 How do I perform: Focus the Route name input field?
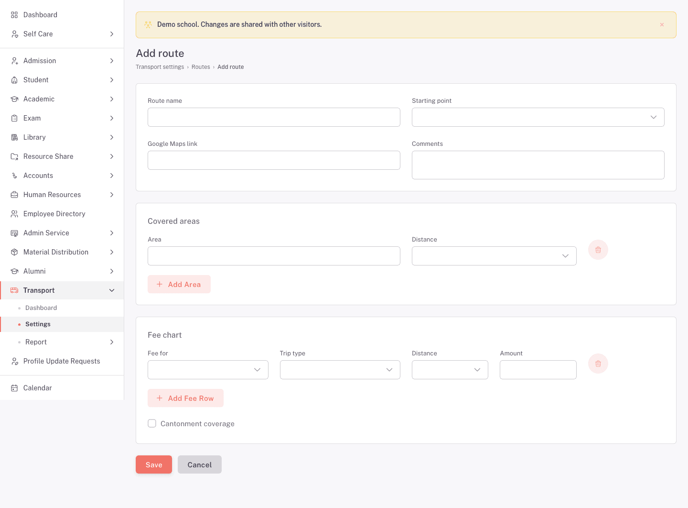pyautogui.click(x=274, y=117)
